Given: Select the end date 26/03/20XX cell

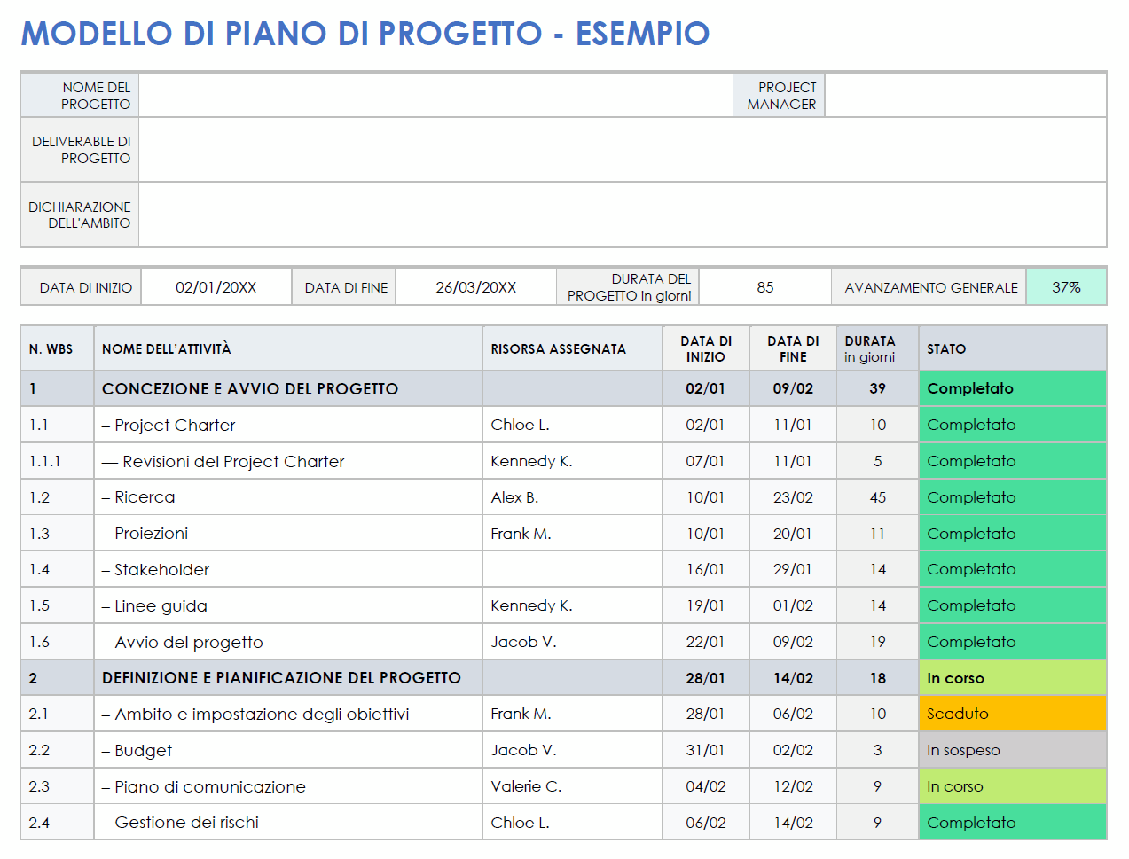Looking at the screenshot, I should (x=475, y=285).
